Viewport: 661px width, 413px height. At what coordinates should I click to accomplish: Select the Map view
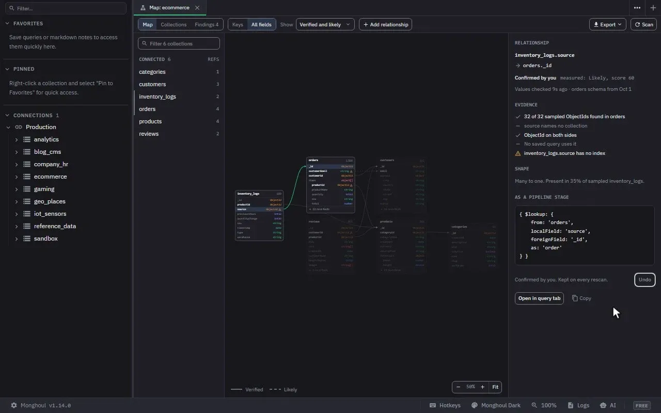pos(148,24)
